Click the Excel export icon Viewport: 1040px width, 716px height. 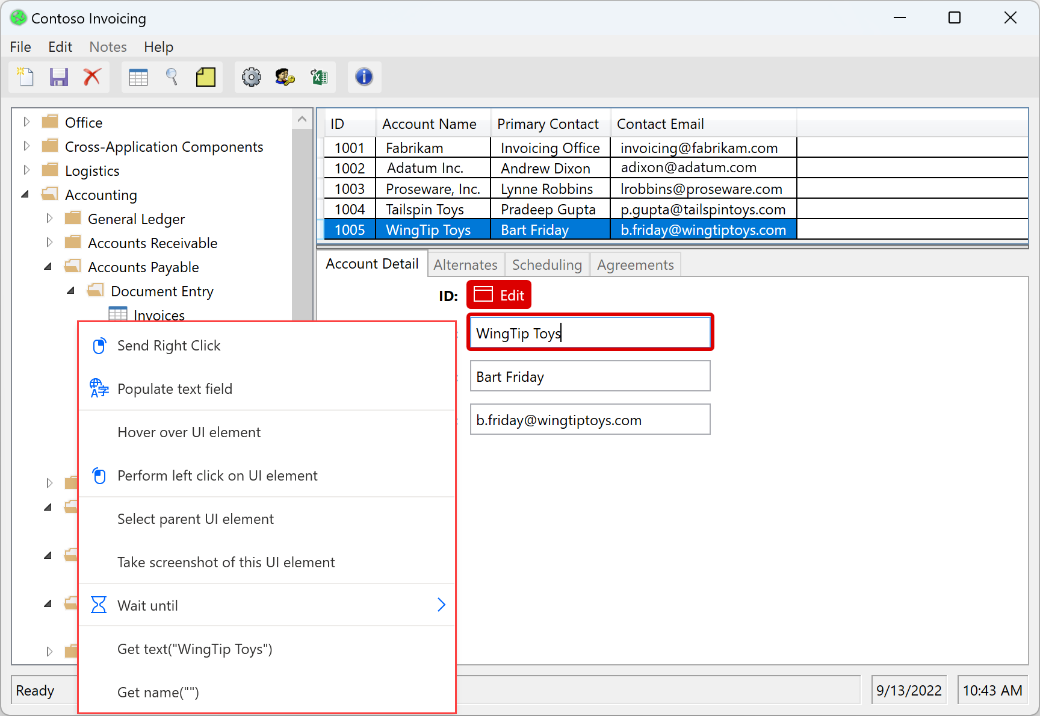[x=319, y=77]
